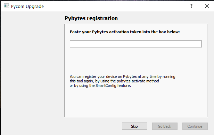Image resolution: width=214 pixels, height=135 pixels.
Task: Click the 'You can register your device' line
Action: (x=122, y=76)
